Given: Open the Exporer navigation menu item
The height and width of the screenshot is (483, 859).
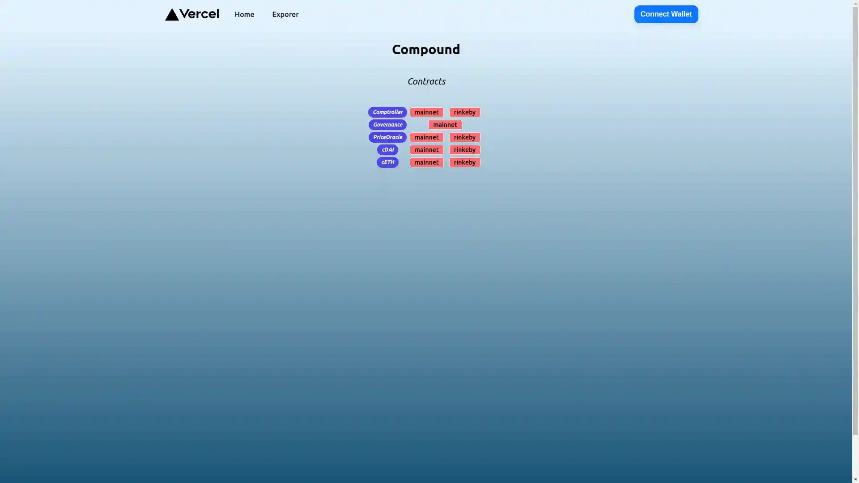Looking at the screenshot, I should [285, 14].
